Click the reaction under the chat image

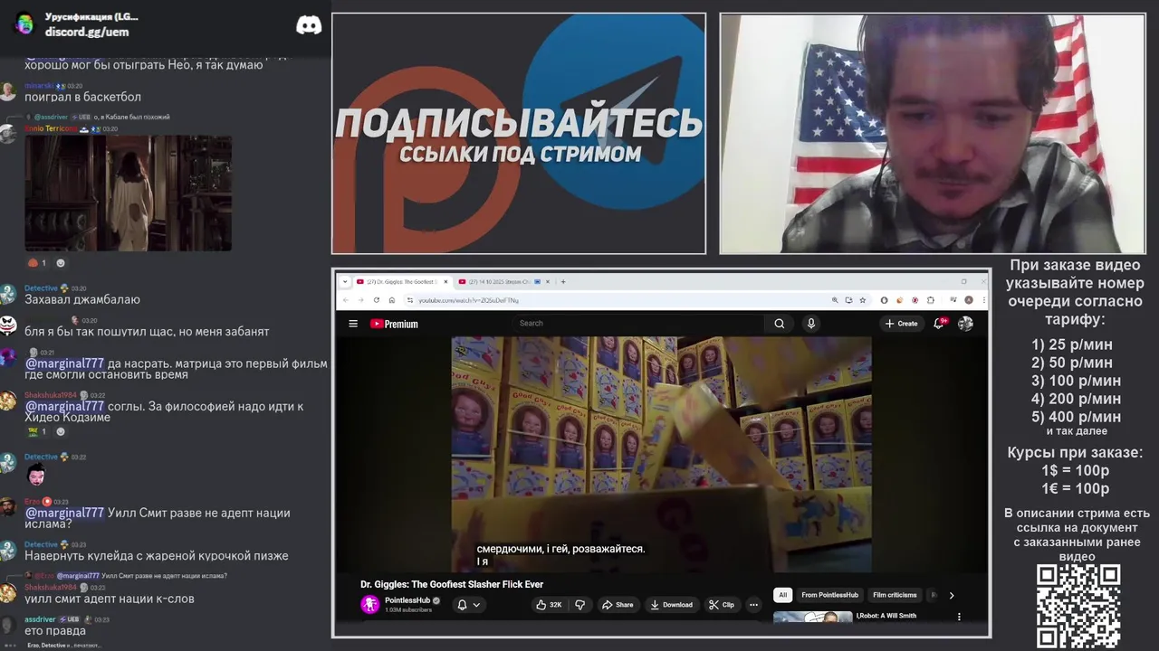click(x=36, y=263)
